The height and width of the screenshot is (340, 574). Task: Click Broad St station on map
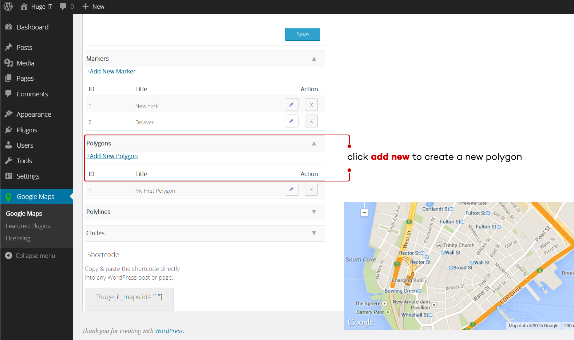click(x=461, y=268)
